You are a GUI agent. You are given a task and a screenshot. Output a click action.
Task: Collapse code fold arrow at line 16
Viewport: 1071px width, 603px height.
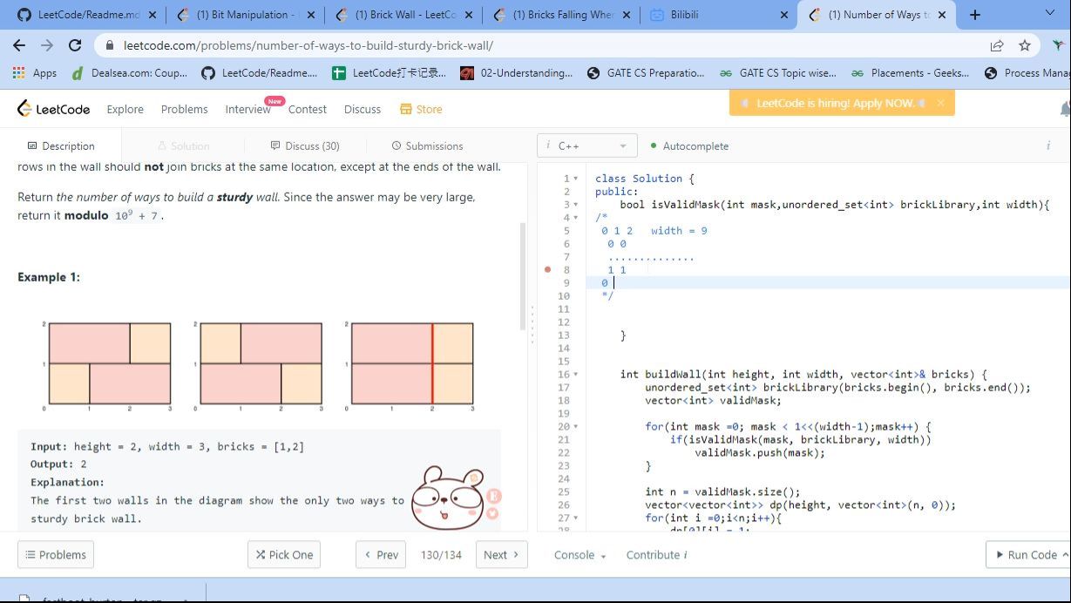[575, 375]
